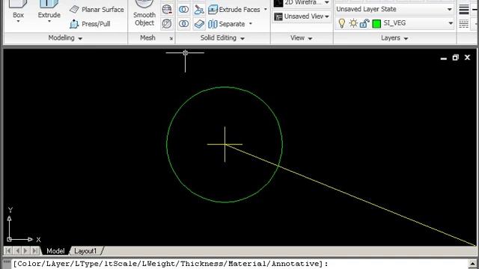Select the yellow diagonal line
The image size is (479, 269).
coord(351,195)
